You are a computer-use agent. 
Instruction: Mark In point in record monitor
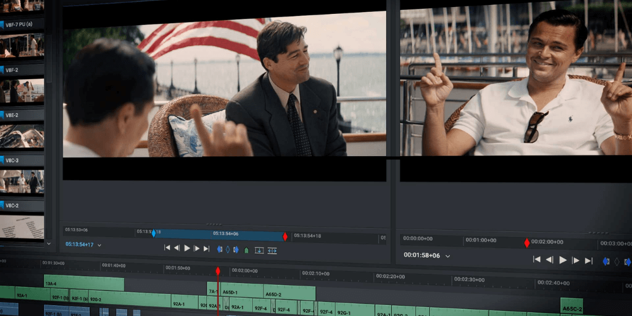click(606, 262)
